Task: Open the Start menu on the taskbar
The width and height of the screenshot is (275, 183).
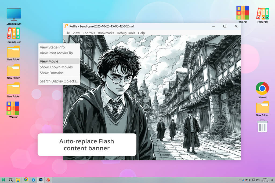Action: tap(3, 180)
